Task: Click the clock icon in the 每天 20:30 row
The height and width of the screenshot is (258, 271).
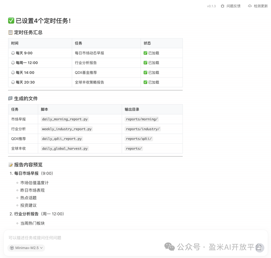Action: tap(13, 82)
